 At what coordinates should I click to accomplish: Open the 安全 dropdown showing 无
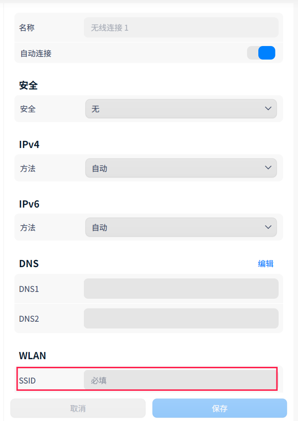point(181,109)
